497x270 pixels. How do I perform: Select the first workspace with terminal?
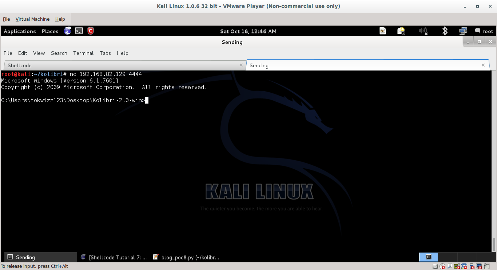[x=429, y=257]
